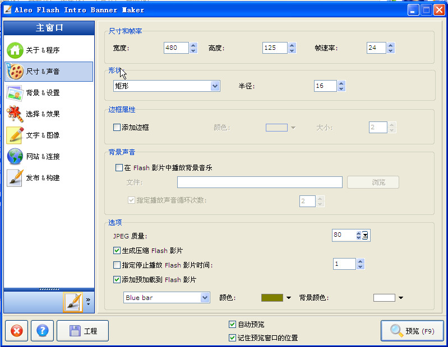Click JPEG 质量 field showing 80
448x347 pixels.
point(344,235)
